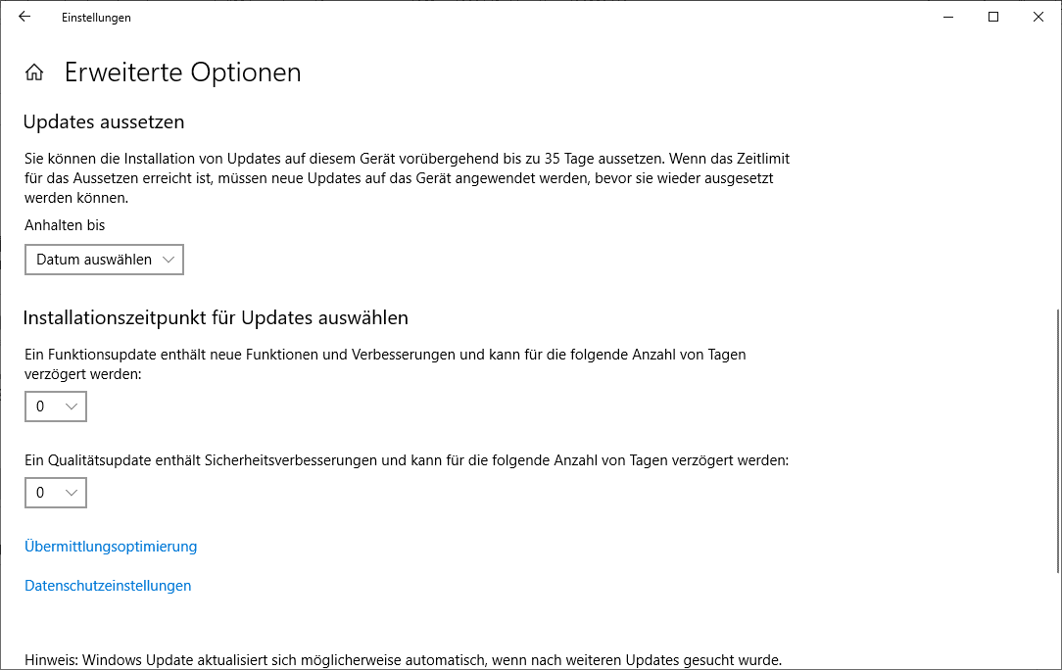This screenshot has width=1062, height=670.
Task: Click the 35 Tage pause description paragraph
Action: click(x=407, y=177)
